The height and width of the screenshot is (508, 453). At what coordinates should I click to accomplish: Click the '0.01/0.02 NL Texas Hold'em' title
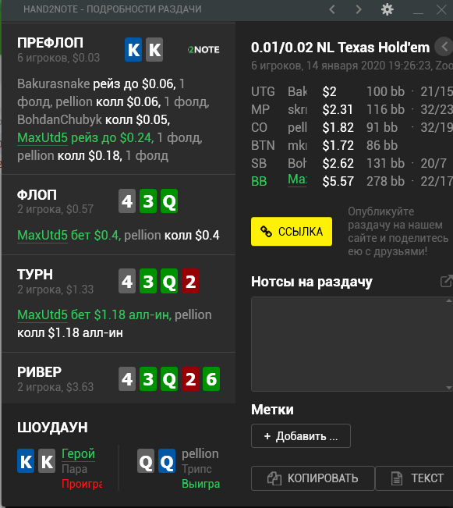pyautogui.click(x=340, y=48)
